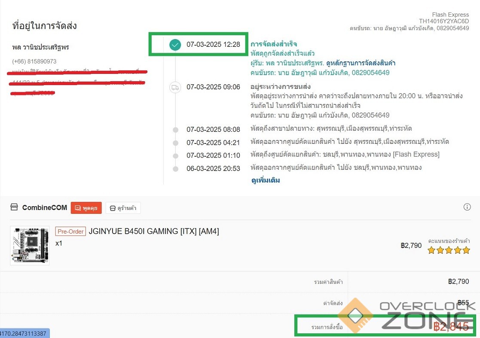Click the อยู่ระหว่างการขนส่ง status heading
The width and height of the screenshot is (480, 338).
pyautogui.click(x=281, y=87)
